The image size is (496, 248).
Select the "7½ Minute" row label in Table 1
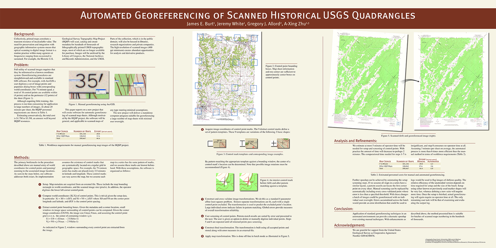click(x=61, y=134)
